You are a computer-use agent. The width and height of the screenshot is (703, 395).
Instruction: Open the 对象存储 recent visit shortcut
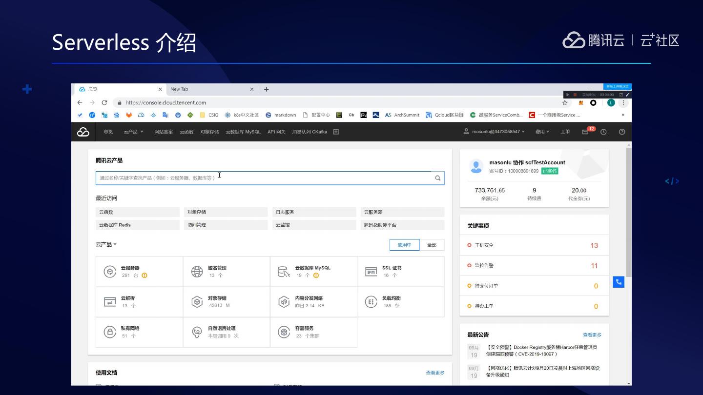pyautogui.click(x=226, y=212)
